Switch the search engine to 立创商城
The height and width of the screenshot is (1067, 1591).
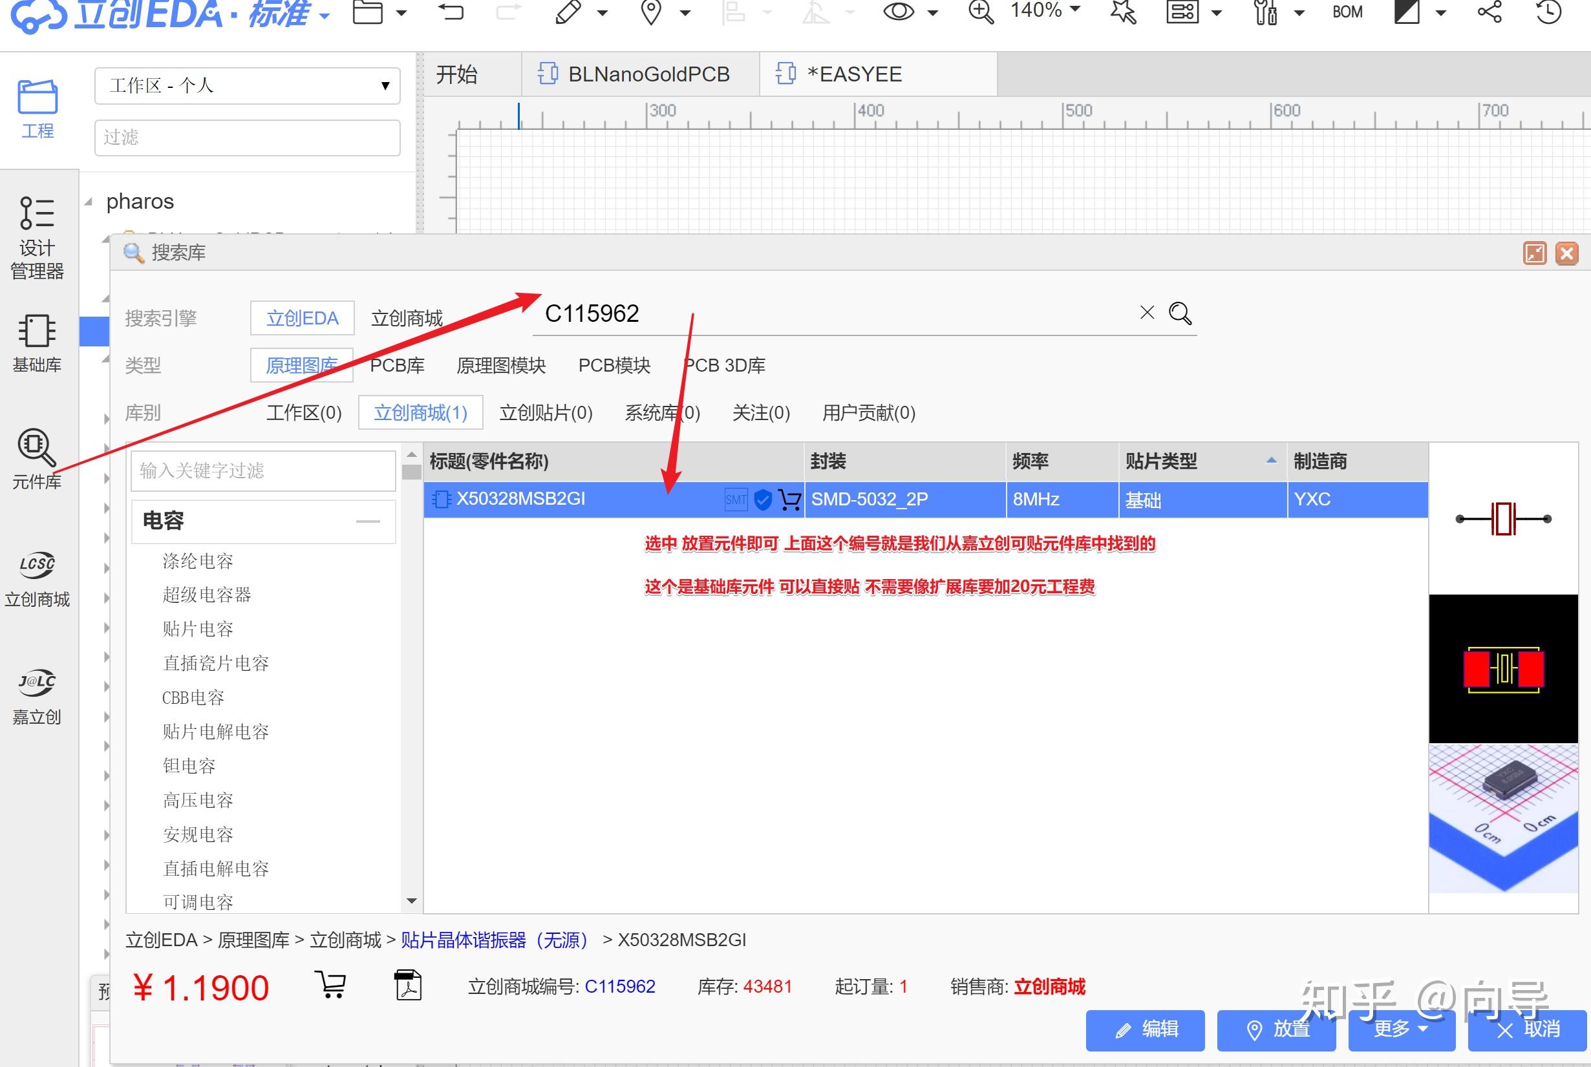pos(406,318)
